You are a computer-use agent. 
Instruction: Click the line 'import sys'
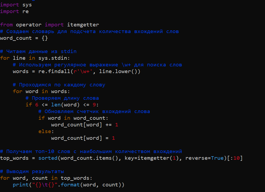pyautogui.click(x=16, y=5)
